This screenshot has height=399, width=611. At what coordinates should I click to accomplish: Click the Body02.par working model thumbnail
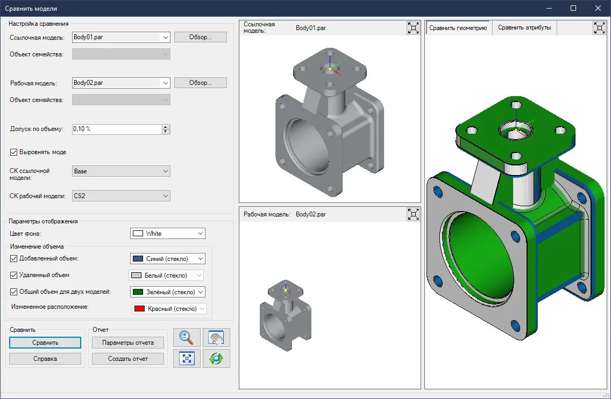(x=286, y=315)
